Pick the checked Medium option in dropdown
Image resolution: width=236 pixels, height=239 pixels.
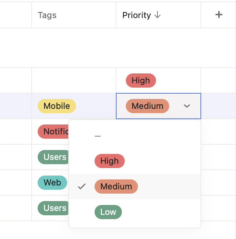116,187
